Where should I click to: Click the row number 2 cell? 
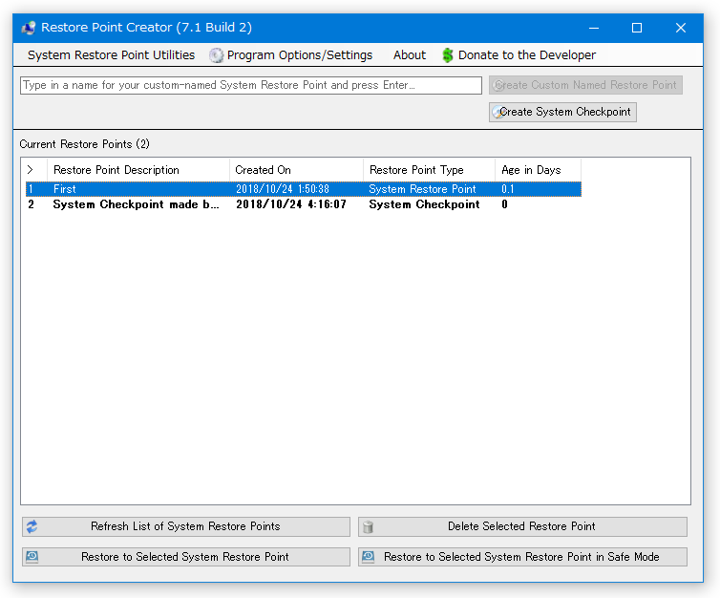[31, 204]
